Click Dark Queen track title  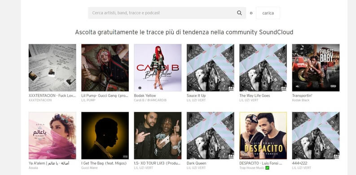(x=196, y=163)
